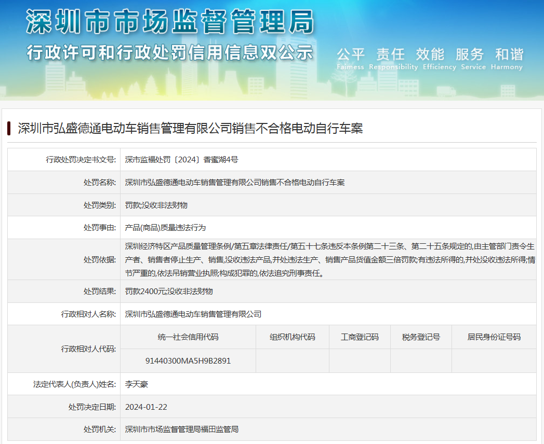Image resolution: width=544 pixels, height=444 pixels.
Task: Click the 深圳市市场监督管理局 header title
Action: pyautogui.click(x=170, y=21)
